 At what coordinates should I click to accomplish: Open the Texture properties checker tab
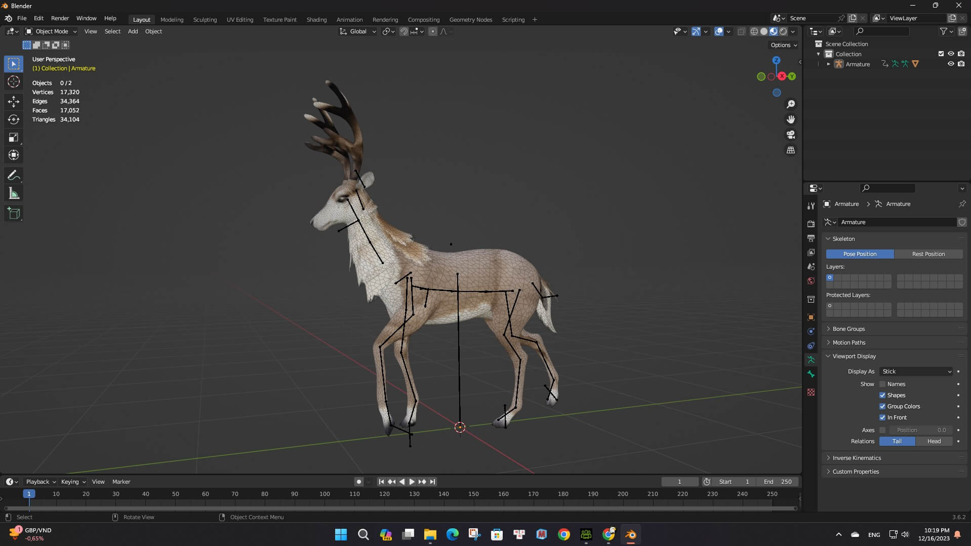click(x=811, y=392)
